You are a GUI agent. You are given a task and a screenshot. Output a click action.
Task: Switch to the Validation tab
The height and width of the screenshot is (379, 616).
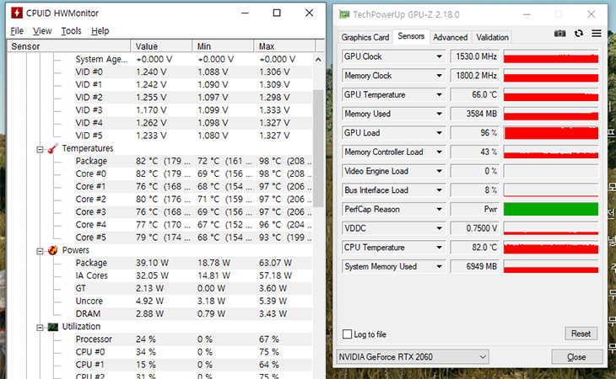(x=492, y=38)
